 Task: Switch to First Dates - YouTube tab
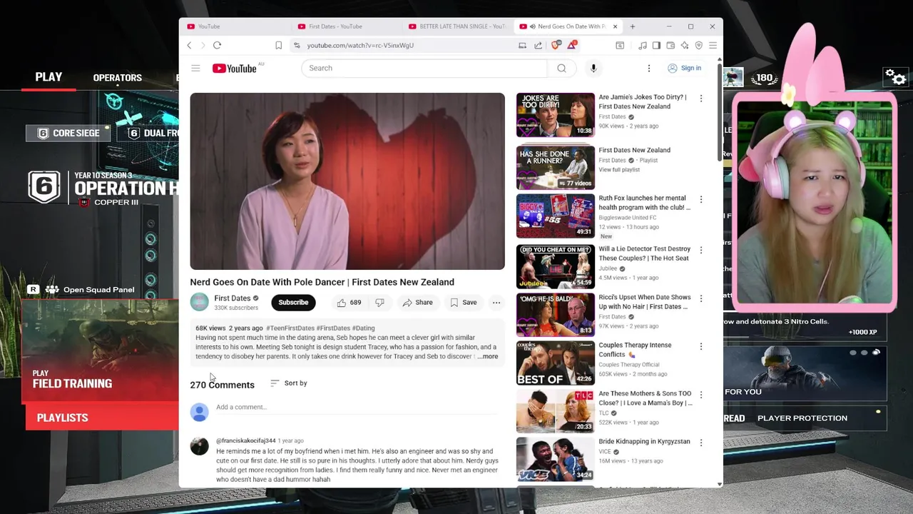[346, 26]
